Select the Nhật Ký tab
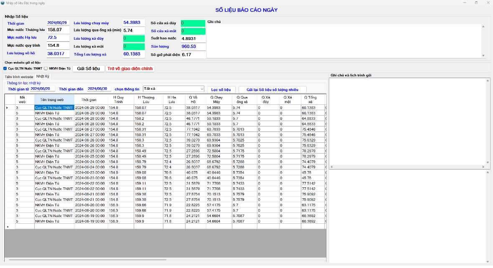493x268 pixels. pos(43,76)
